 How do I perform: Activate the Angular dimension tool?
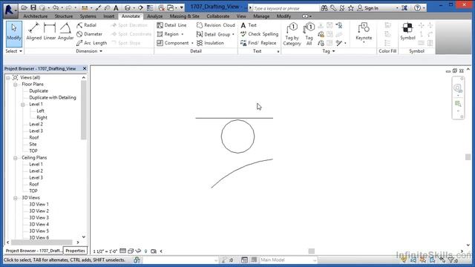[x=66, y=32]
